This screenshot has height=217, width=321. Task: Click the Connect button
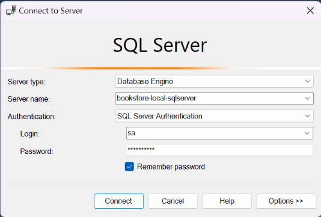(119, 201)
